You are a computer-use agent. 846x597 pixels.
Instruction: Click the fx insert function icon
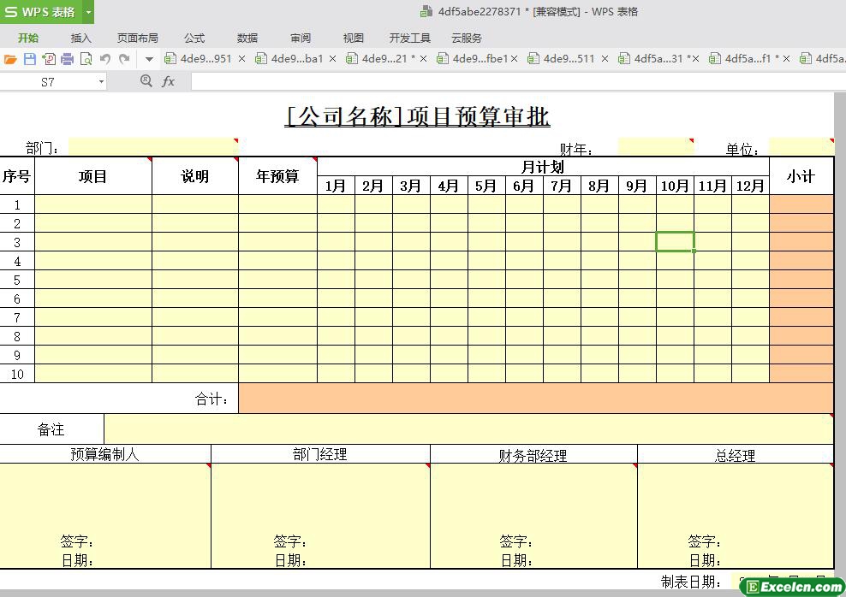[x=169, y=81]
